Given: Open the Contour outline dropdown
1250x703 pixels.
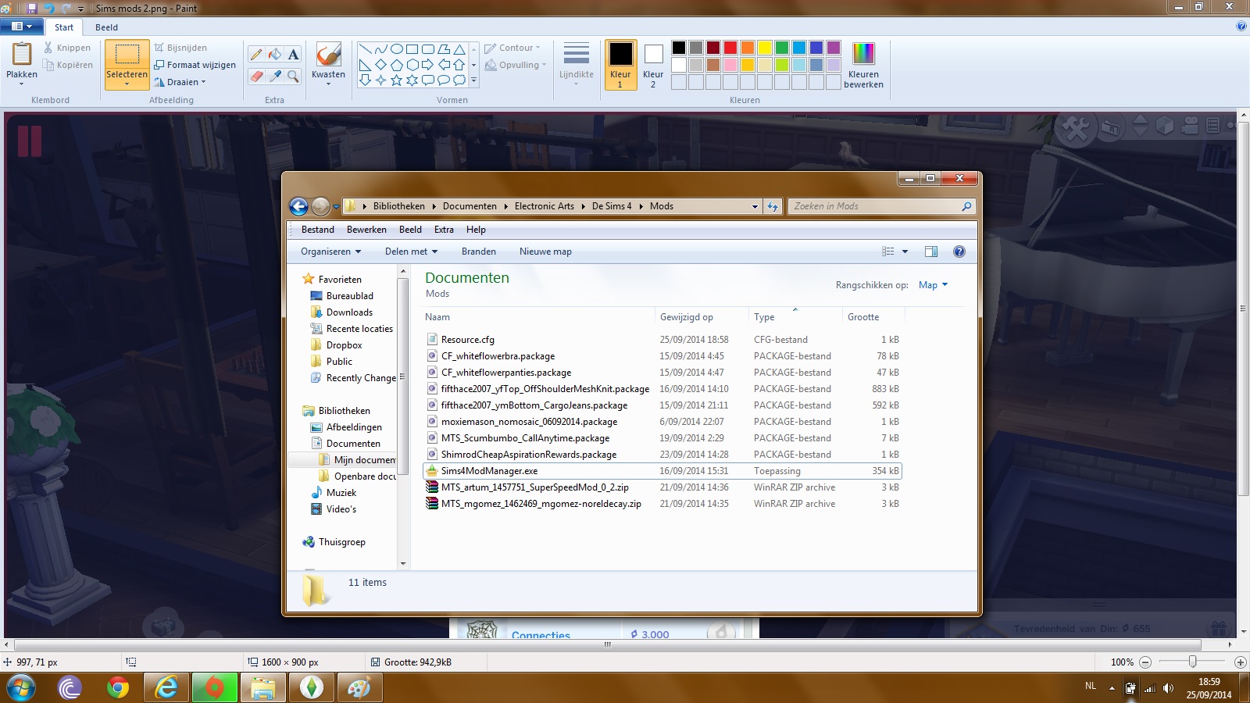Looking at the screenshot, I should tap(512, 48).
